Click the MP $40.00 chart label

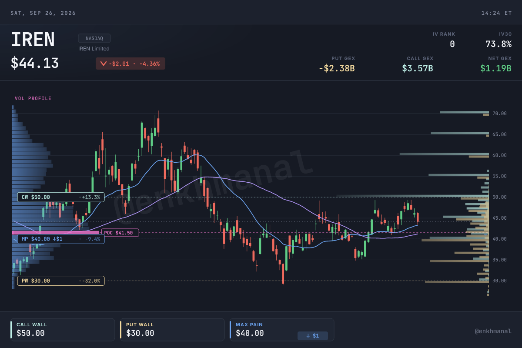pyautogui.click(x=61, y=239)
